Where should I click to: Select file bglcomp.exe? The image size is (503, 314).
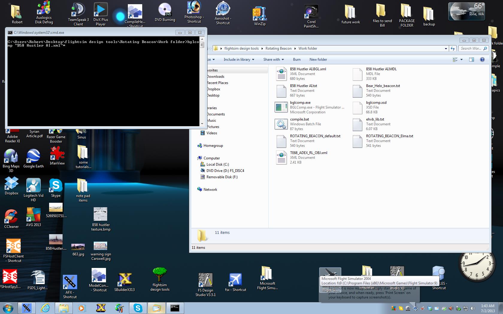coord(310,107)
